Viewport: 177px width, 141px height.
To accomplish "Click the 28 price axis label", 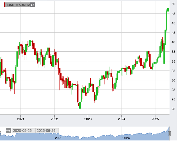I will [x=173, y=90].
